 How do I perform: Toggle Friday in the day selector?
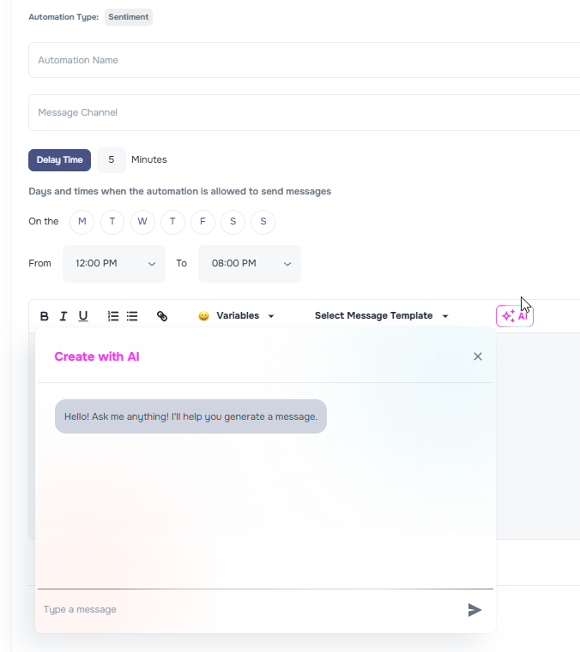(x=202, y=222)
